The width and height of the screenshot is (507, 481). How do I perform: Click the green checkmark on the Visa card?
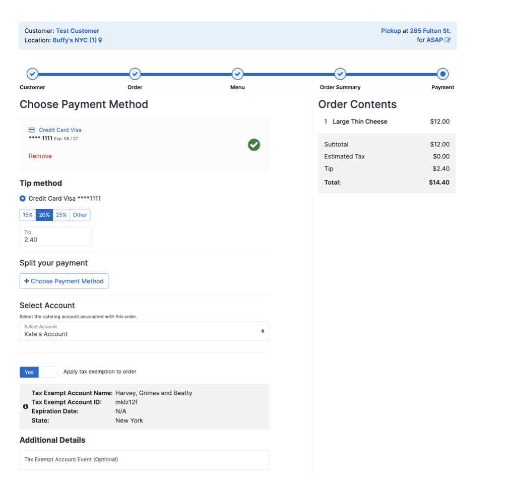click(x=254, y=145)
